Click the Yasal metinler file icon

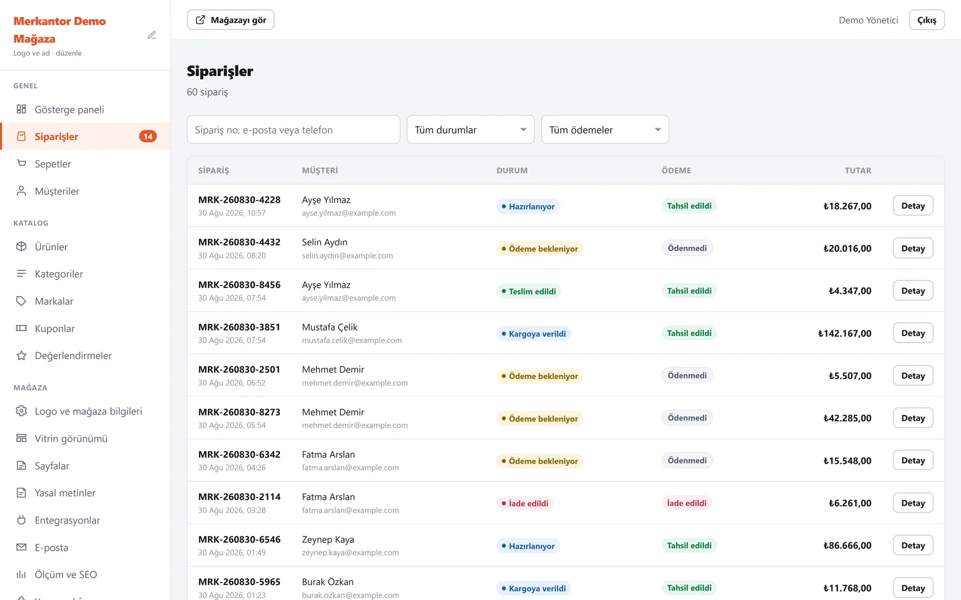point(22,493)
